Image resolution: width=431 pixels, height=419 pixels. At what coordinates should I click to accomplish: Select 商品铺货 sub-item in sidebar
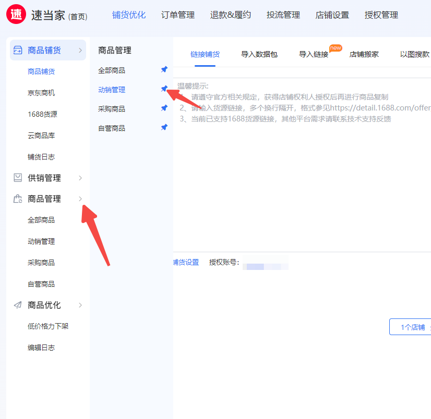point(41,72)
